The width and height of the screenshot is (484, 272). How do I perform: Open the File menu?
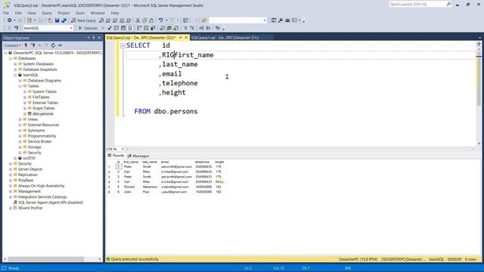point(6,13)
